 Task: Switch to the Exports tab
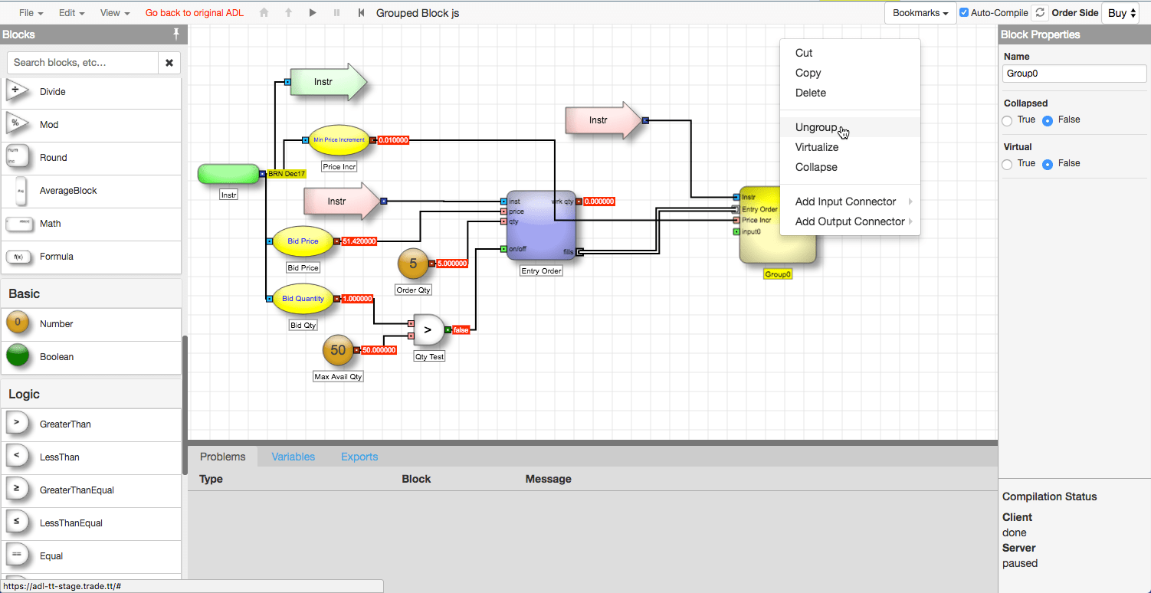(x=359, y=457)
